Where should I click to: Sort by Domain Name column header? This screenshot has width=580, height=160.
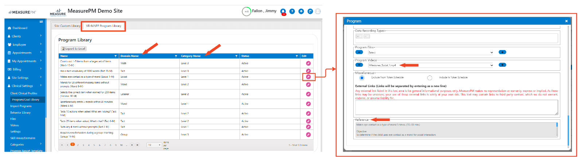click(x=129, y=56)
